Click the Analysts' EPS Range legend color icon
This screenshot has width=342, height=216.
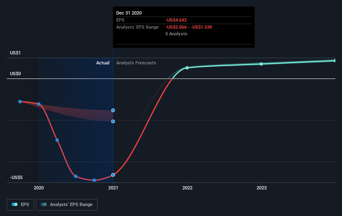[44, 204]
